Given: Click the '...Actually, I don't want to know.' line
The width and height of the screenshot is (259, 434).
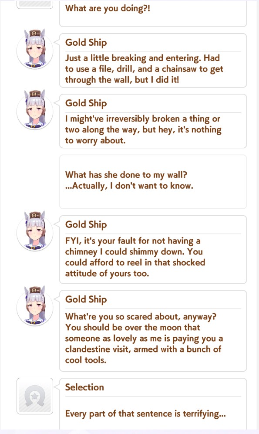Looking at the screenshot, I should (129, 186).
